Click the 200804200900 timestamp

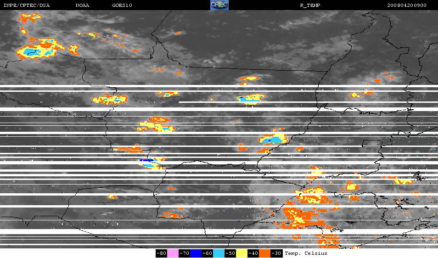click(407, 6)
